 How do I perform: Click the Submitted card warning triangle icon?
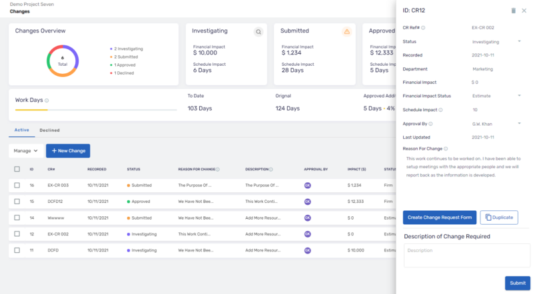pyautogui.click(x=346, y=31)
